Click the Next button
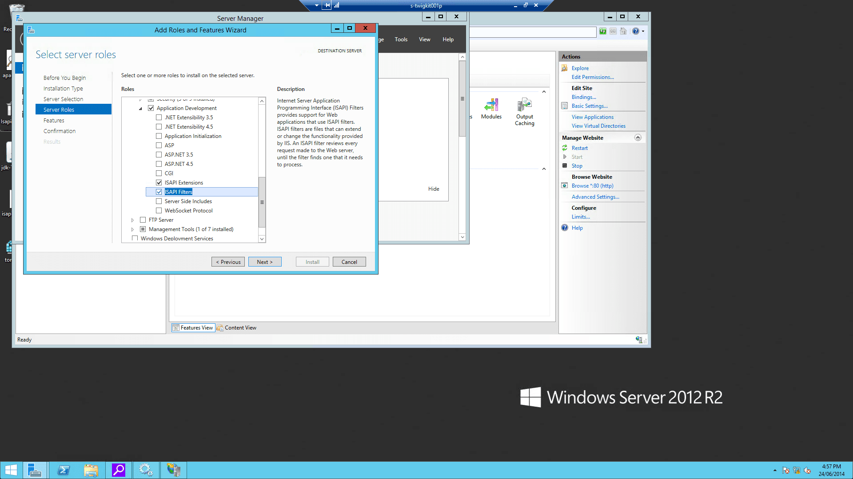Viewport: 853px width, 479px height. [x=265, y=262]
